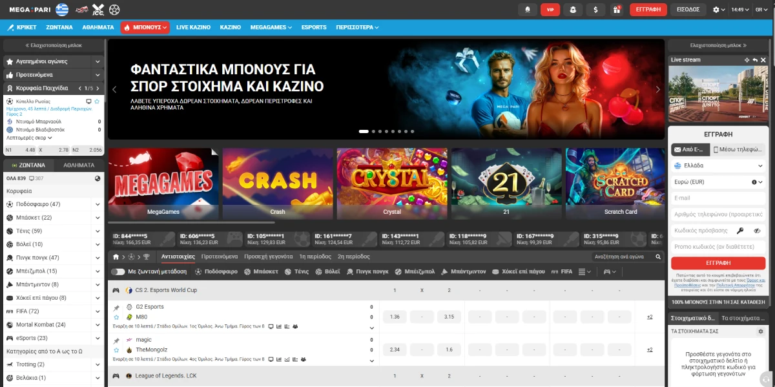The height and width of the screenshot is (387, 775).
Task: Open the ΜΠΟΝΟΥΣ menu
Action: (x=145, y=28)
